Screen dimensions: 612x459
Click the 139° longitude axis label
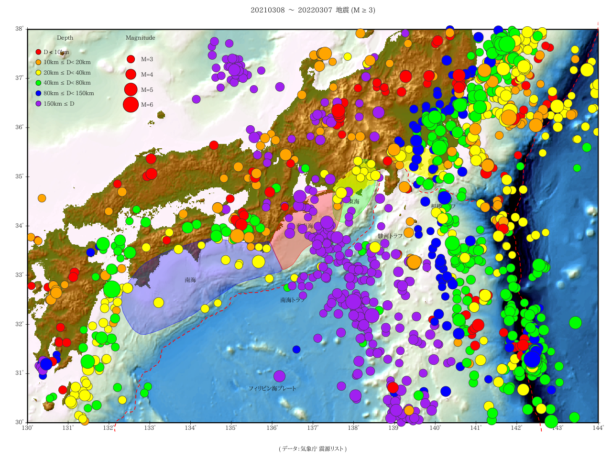click(394, 428)
